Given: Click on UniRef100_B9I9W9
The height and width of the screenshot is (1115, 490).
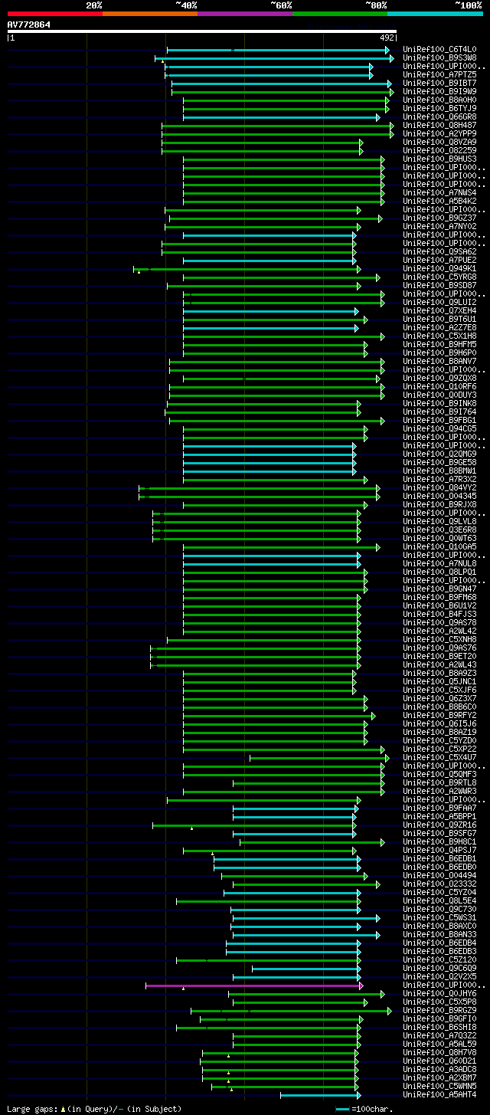Looking at the screenshot, I should click(440, 91).
